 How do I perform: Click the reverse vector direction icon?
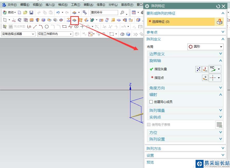(198, 69)
